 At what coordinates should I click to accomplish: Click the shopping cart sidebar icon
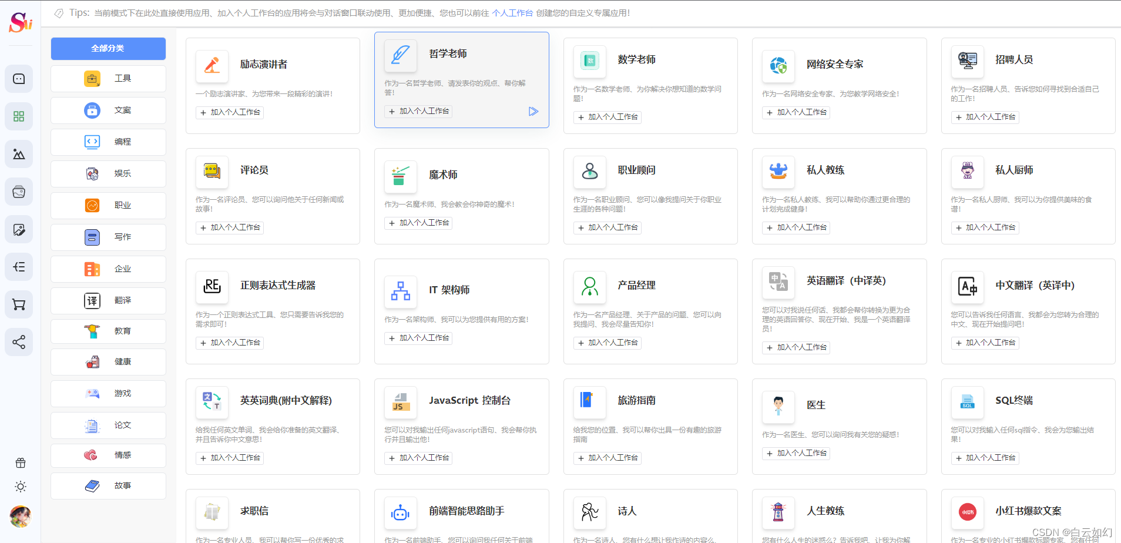[19, 304]
